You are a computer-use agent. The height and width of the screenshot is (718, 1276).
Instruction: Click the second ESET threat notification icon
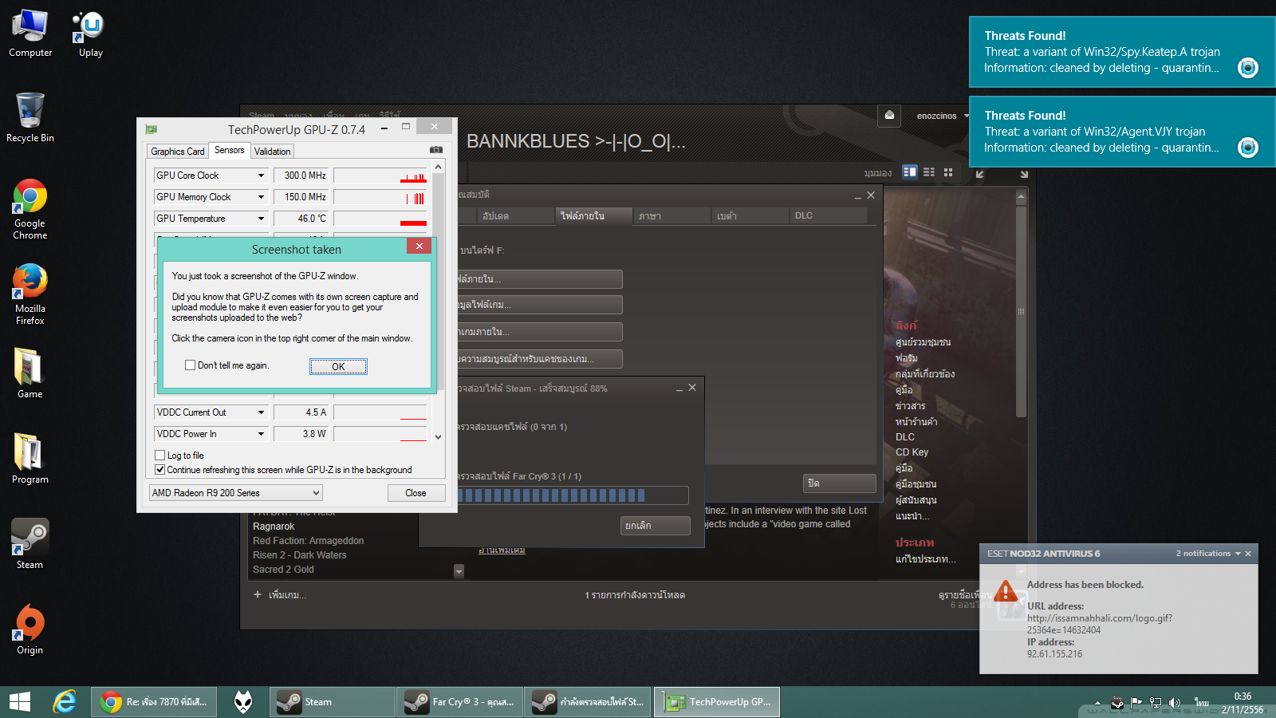1248,148
